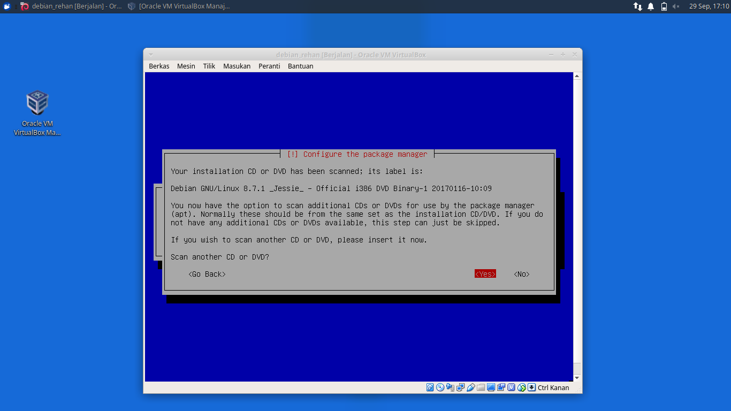
Task: Choose <Go Back> in the installer dialog
Action: coord(207,274)
